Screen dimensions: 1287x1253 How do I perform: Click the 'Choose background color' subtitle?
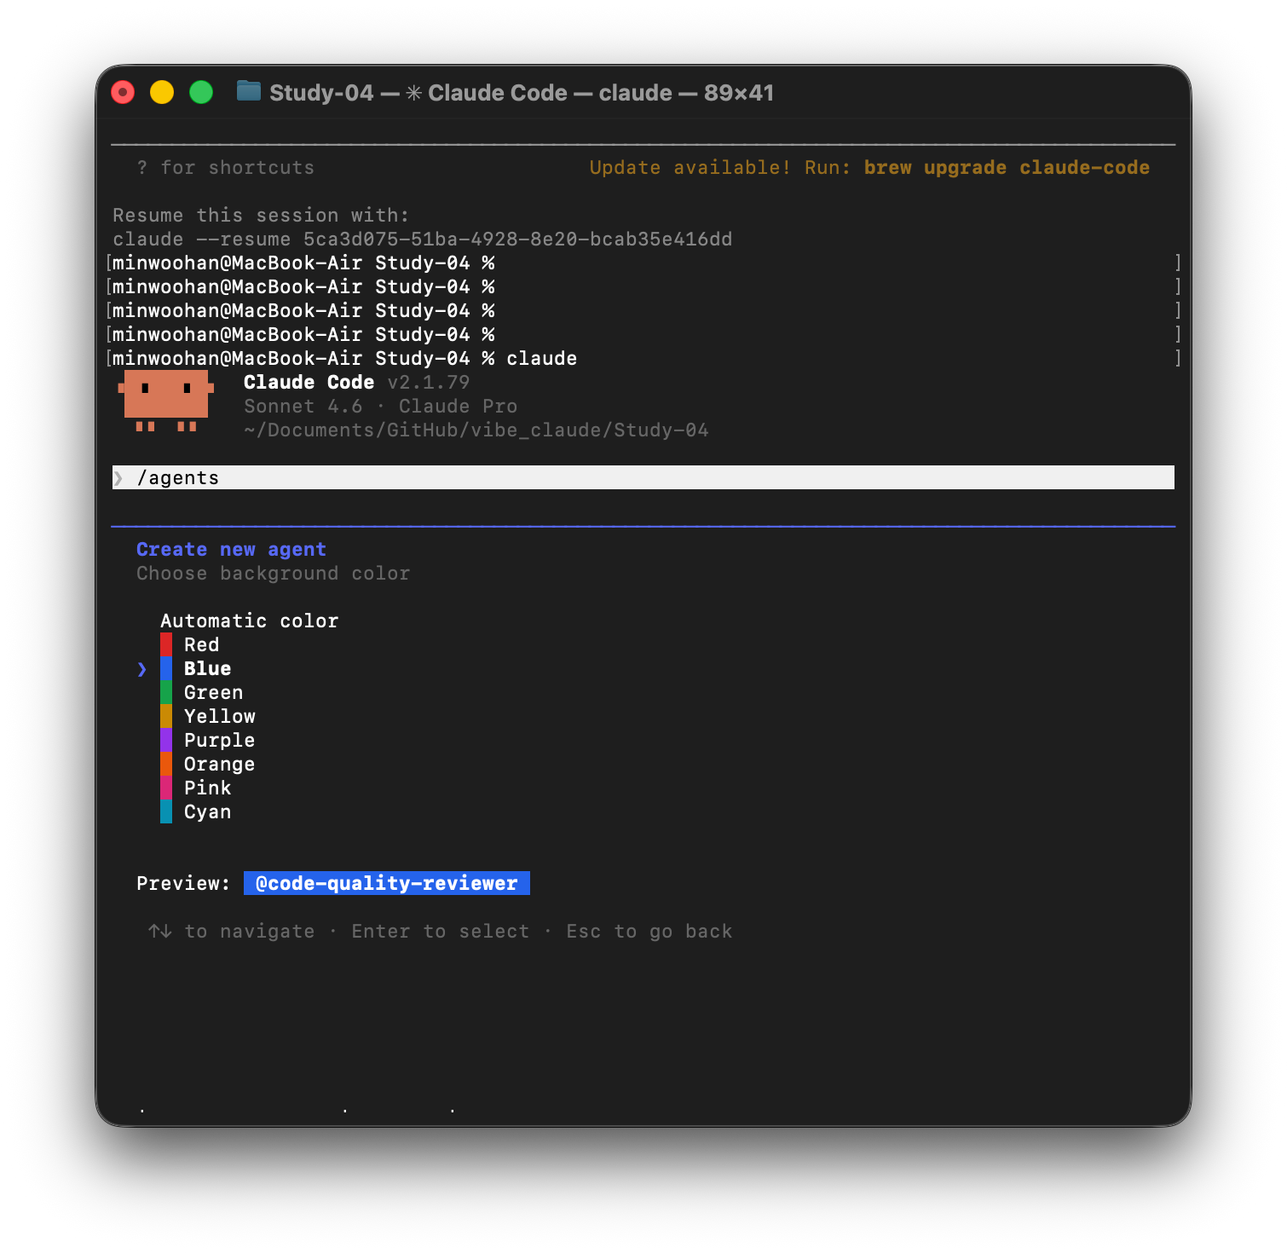tap(273, 574)
